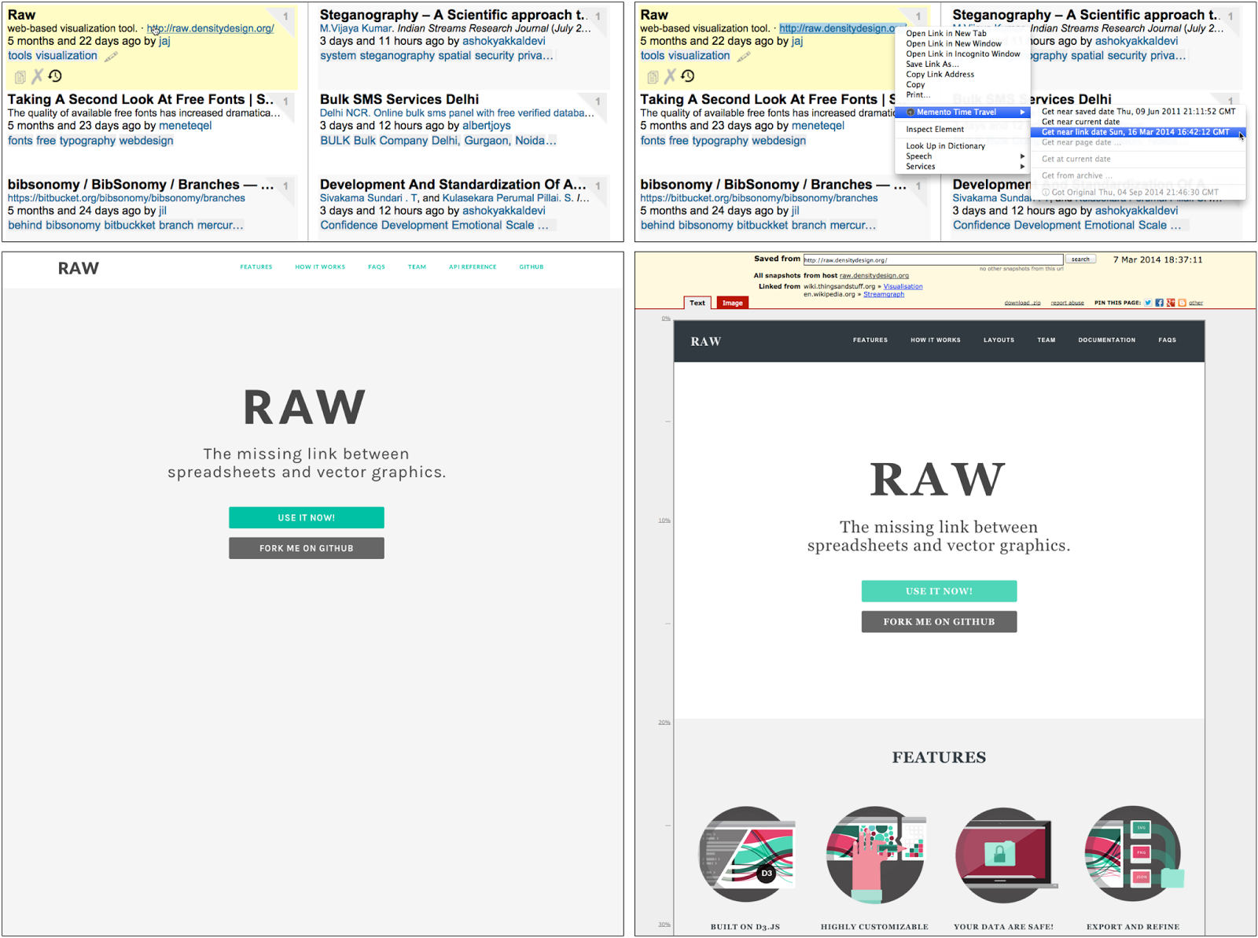Click the download .zip link

pyautogui.click(x=1022, y=303)
